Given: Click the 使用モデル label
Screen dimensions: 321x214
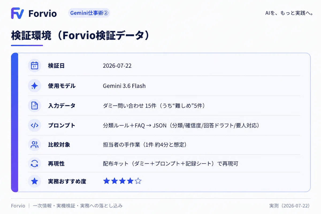Looking at the screenshot, I should point(62,86).
